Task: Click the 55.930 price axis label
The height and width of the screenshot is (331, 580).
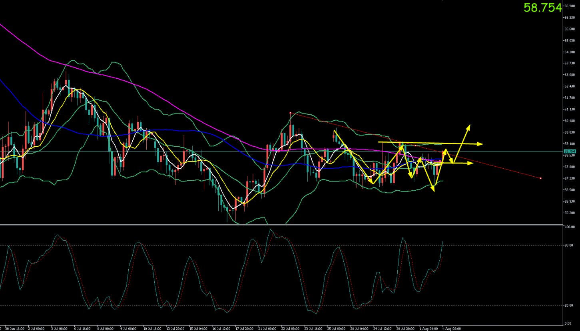Action: [x=569, y=201]
